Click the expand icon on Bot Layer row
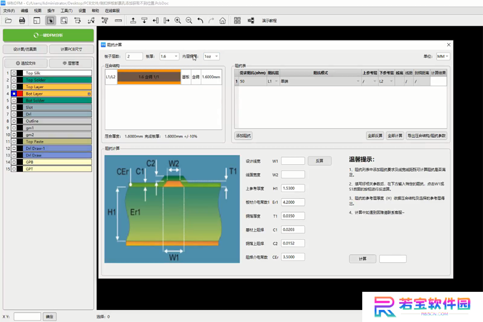The image size is (483, 322). tap(89, 94)
